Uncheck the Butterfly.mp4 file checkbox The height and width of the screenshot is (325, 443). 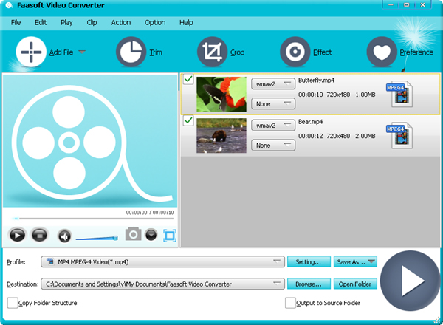[188, 80]
